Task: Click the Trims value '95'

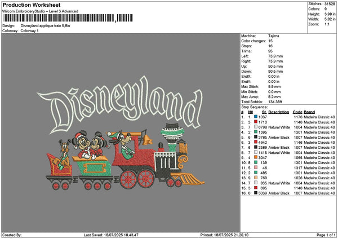Action: coord(270,51)
